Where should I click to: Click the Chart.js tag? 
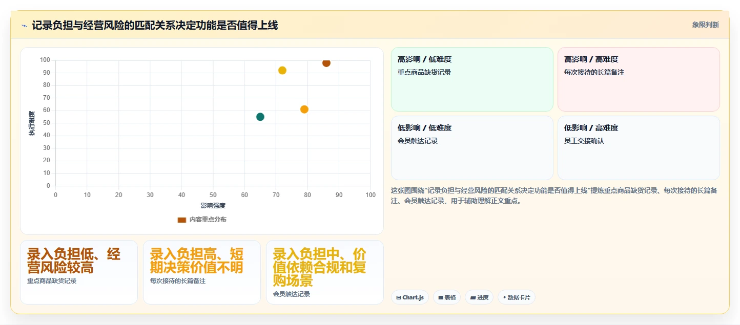[410, 297]
